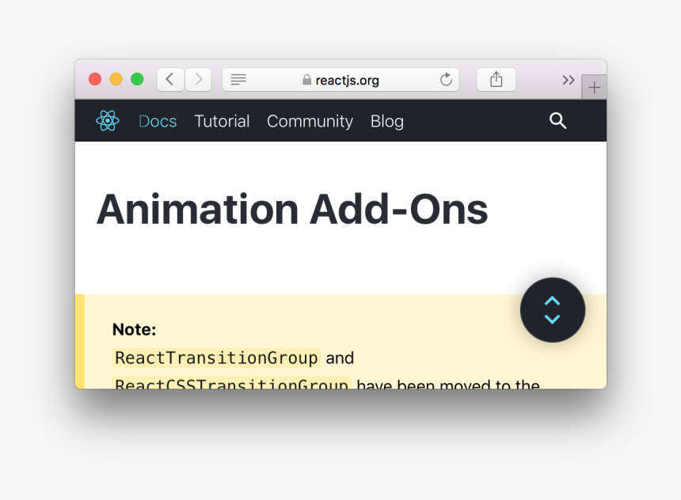
Task: Click Safari's back arrow button
Action: [169, 79]
